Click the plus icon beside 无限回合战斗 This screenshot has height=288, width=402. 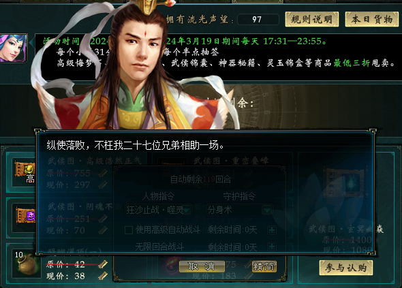(271, 246)
